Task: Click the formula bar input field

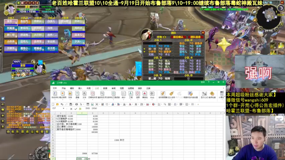Action: [154, 108]
